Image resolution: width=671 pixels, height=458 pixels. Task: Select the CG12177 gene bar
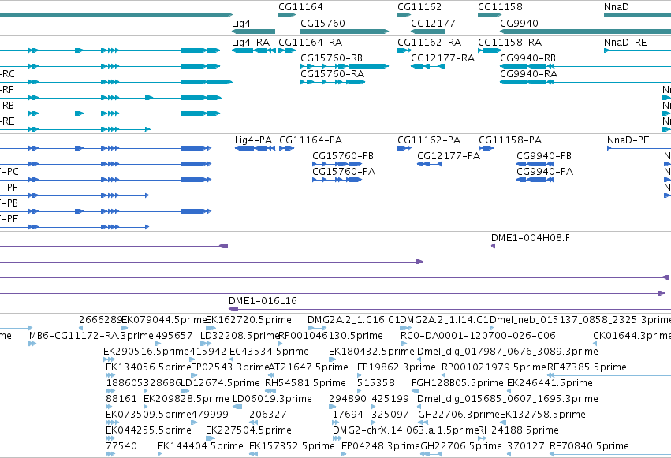(427, 32)
